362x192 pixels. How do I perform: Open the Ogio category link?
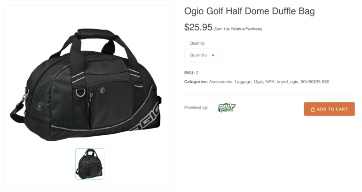(x=259, y=82)
